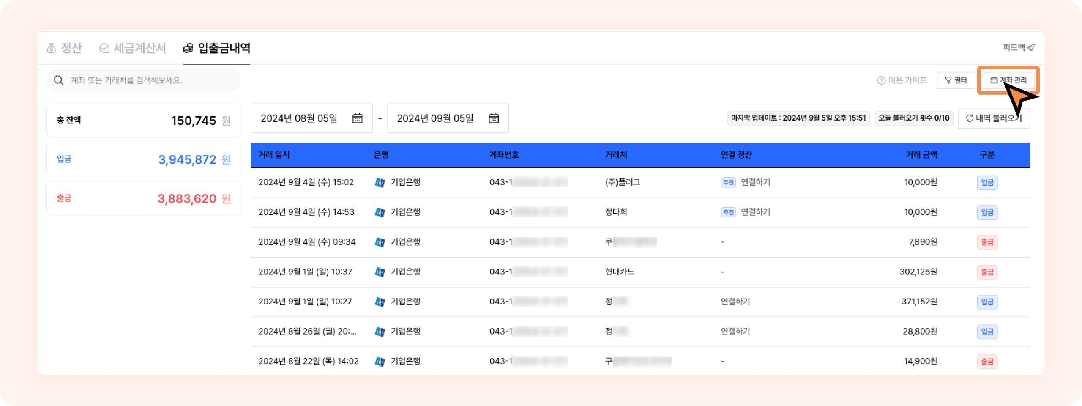Click 연결하기 for the 371,152원 transaction

(x=735, y=302)
